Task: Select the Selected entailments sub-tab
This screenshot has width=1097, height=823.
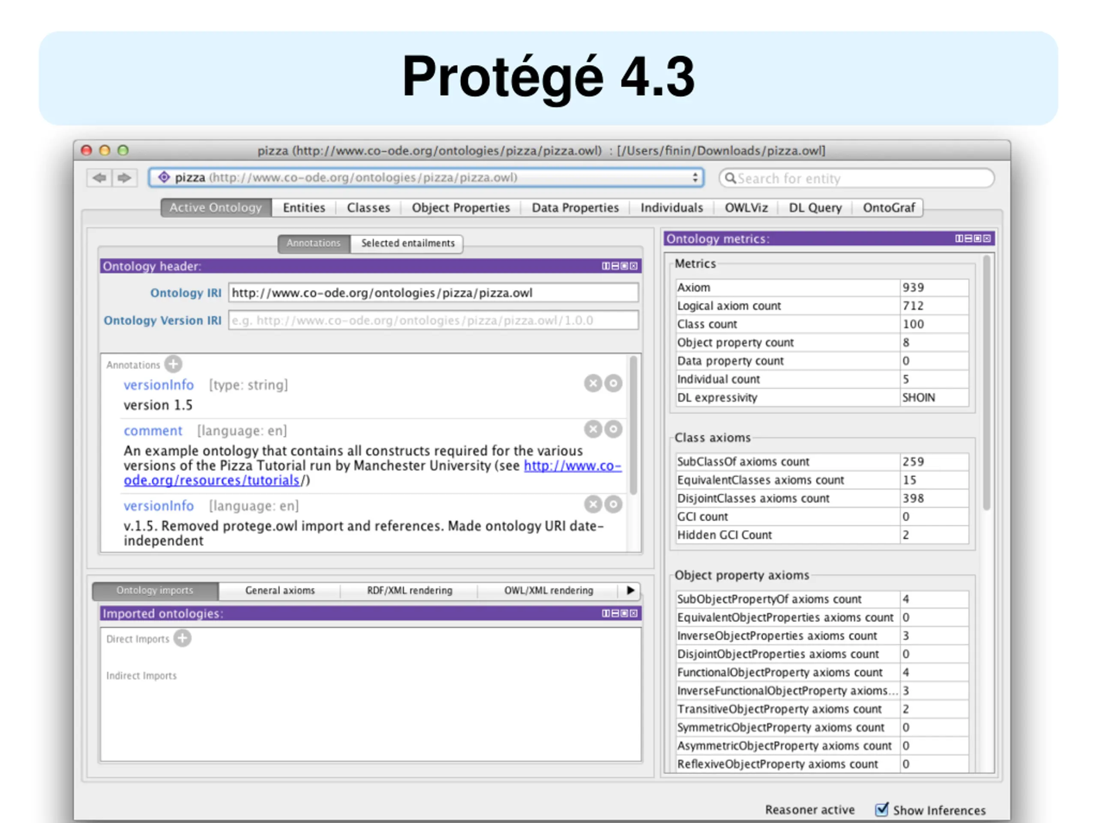Action: click(x=408, y=243)
